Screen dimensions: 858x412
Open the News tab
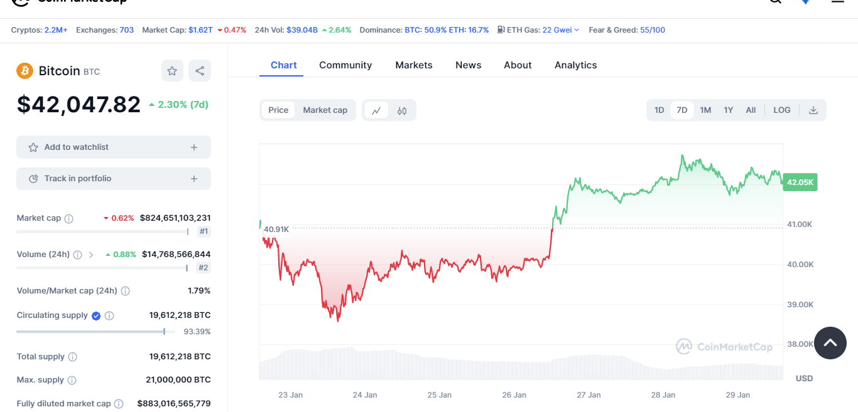469,65
